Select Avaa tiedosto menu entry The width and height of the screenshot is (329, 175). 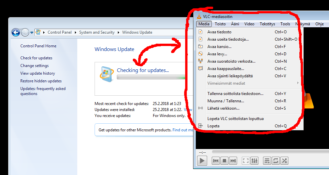click(250, 32)
